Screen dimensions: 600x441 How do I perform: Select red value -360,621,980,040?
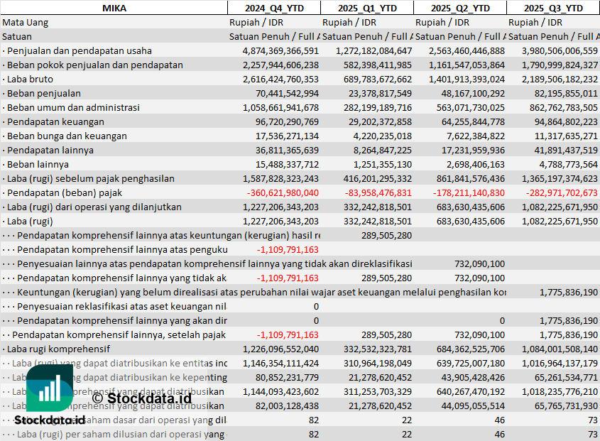[x=283, y=193]
